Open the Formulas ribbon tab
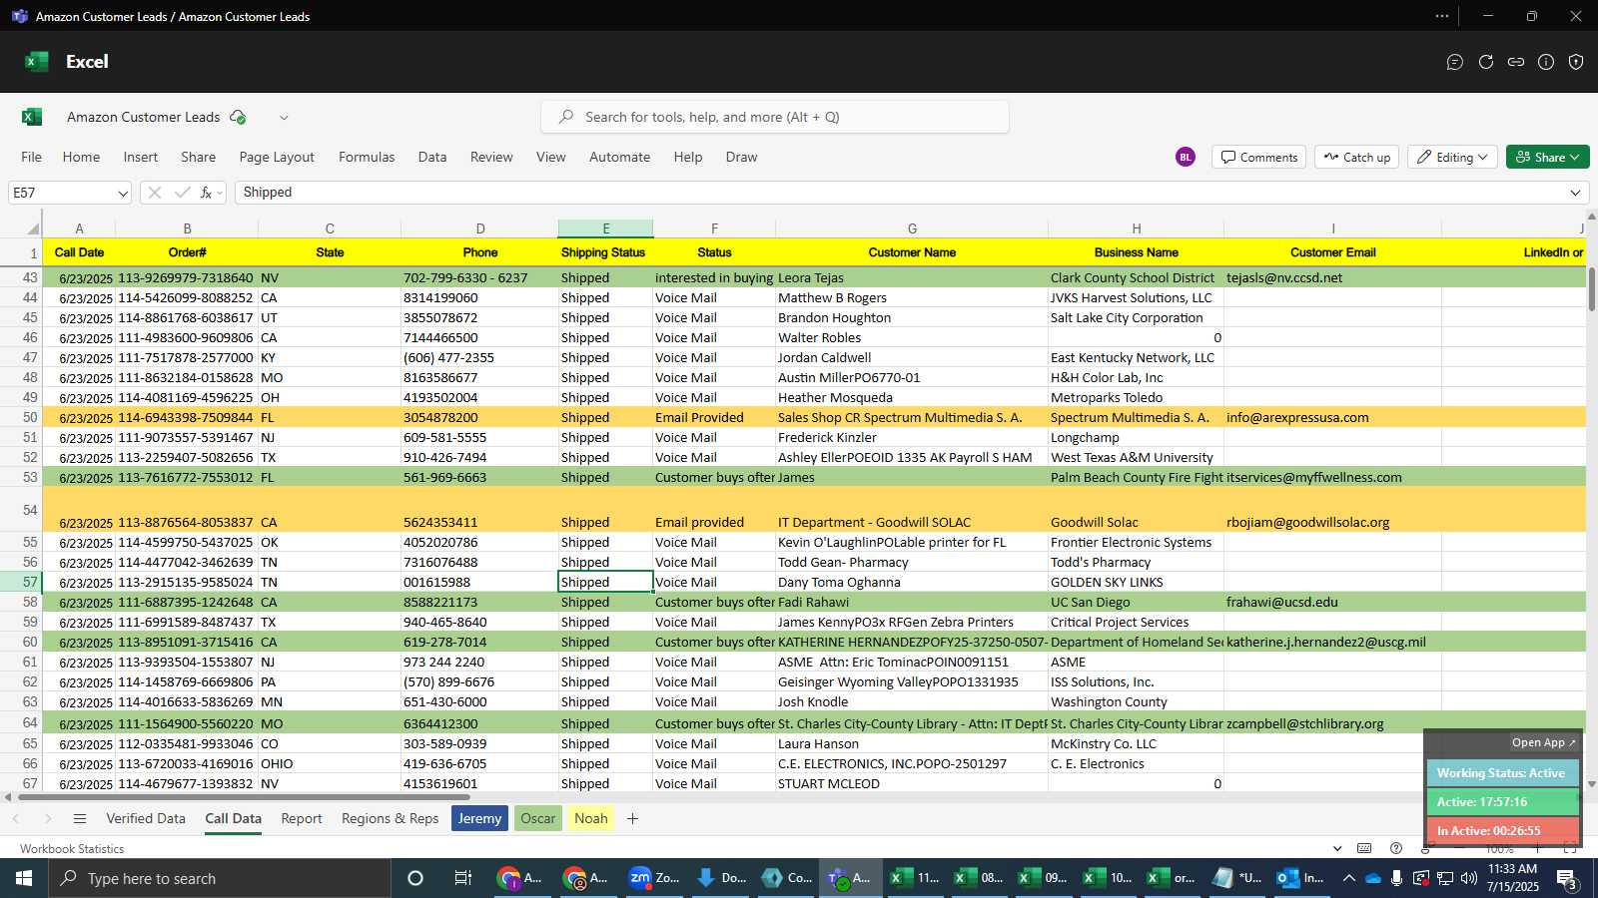The width and height of the screenshot is (1598, 898). pyautogui.click(x=367, y=157)
